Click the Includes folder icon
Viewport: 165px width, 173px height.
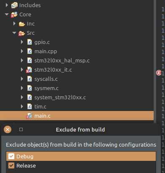coord(14,5)
